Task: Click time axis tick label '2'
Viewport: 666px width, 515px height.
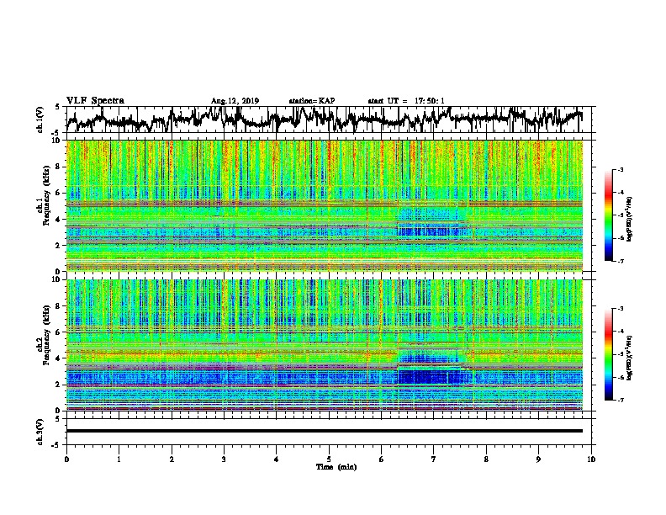Action: tap(172, 459)
